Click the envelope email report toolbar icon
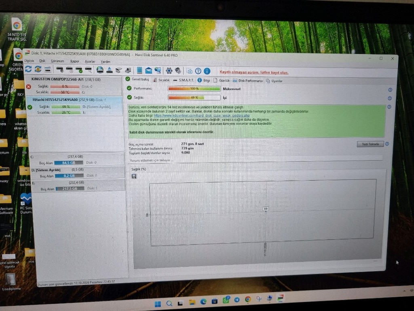The width and height of the screenshot is (414, 311). click(149, 70)
